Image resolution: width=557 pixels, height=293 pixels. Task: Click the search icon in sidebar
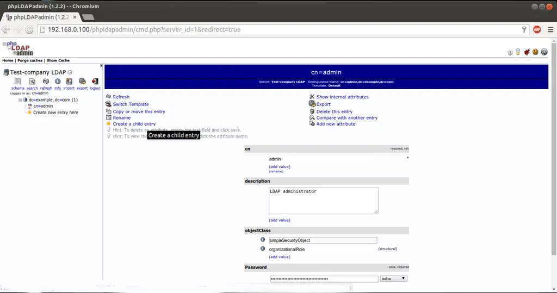[x=32, y=82]
